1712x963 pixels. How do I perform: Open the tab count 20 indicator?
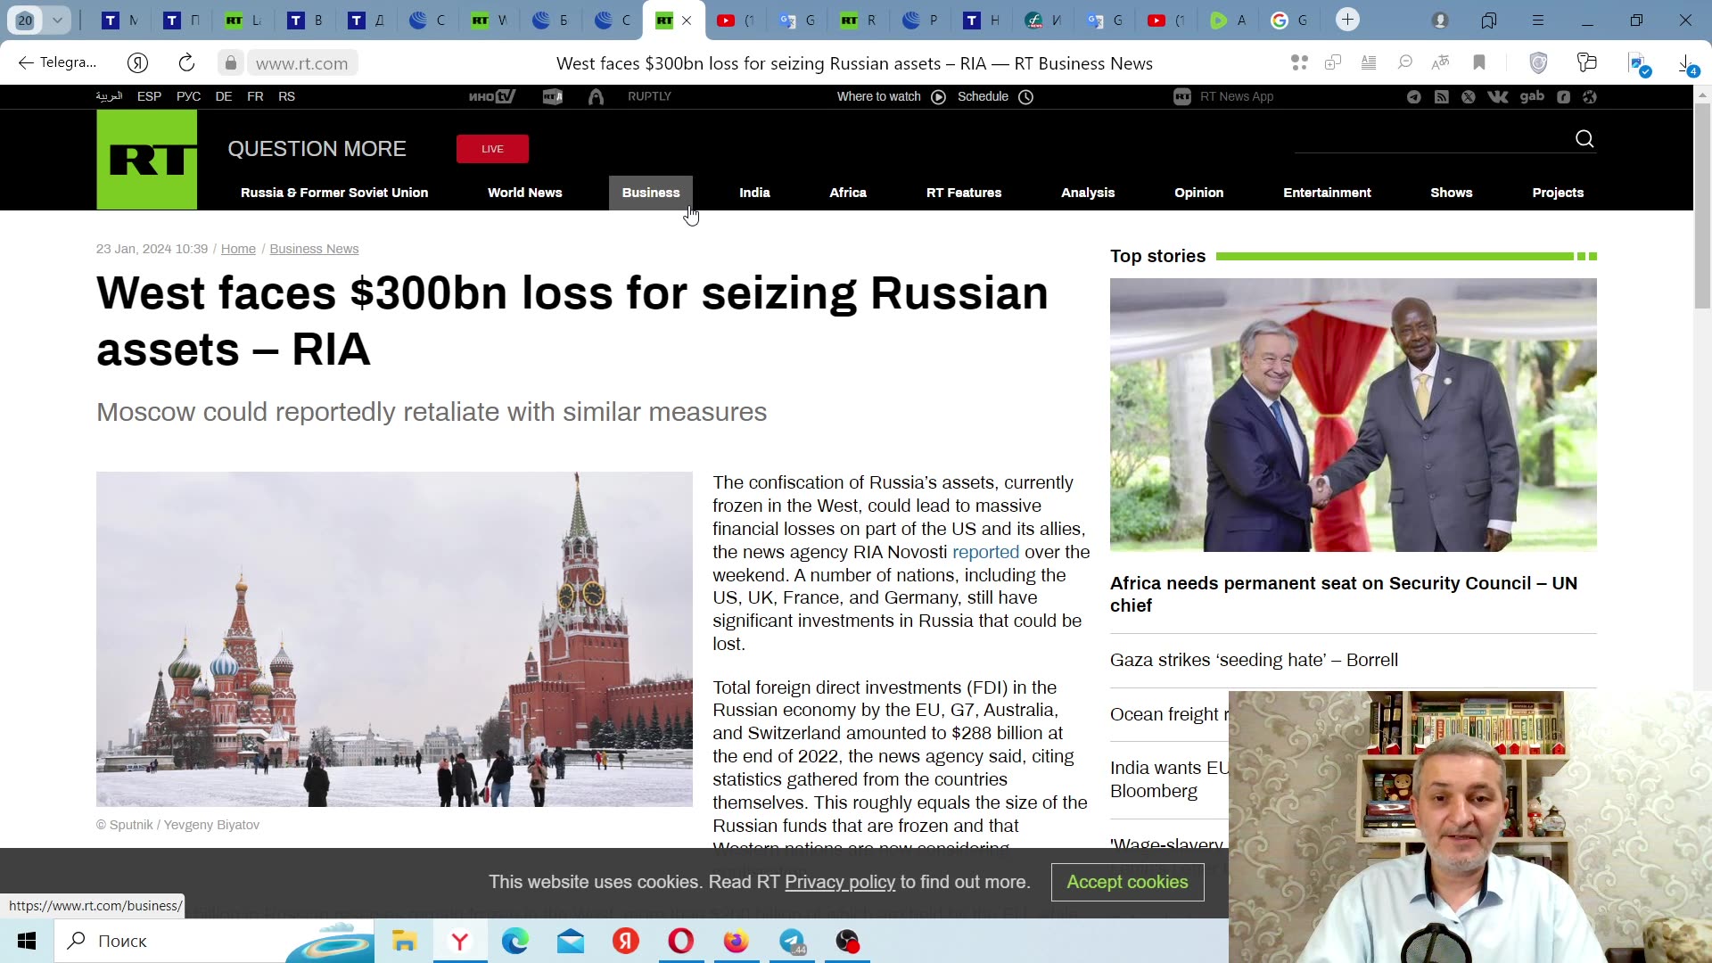tap(25, 20)
